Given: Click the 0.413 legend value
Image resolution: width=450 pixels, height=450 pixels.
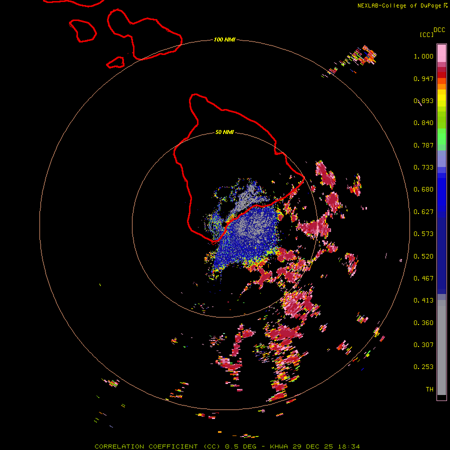Looking at the screenshot, I should pos(423,300).
